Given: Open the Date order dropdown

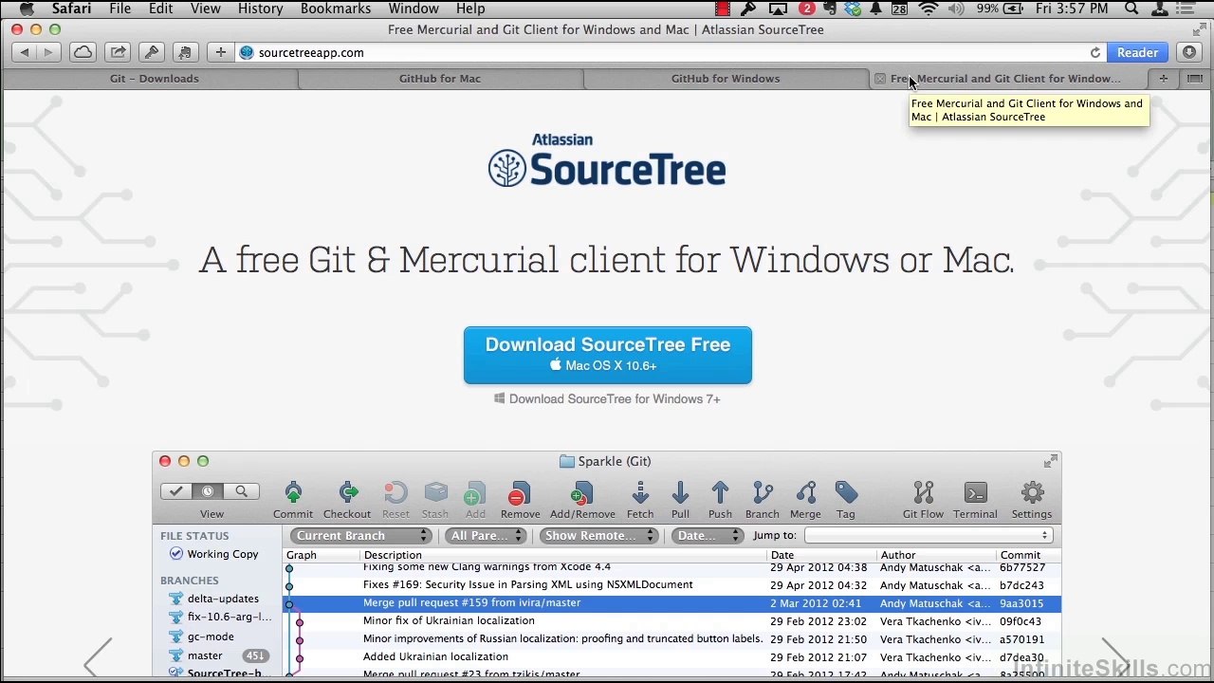Looking at the screenshot, I should (708, 536).
